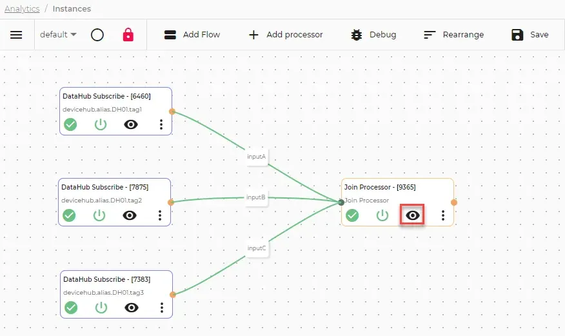View live data of DataHub Subscribe 7875

tap(130, 215)
